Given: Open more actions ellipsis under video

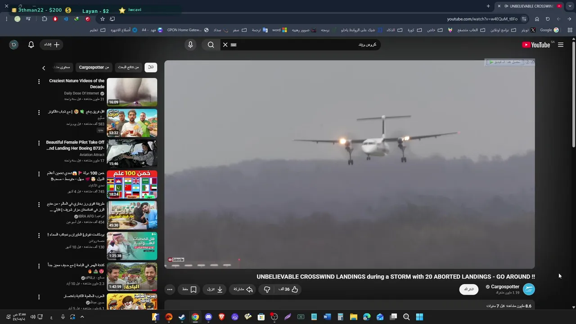Looking at the screenshot, I should click(x=169, y=289).
